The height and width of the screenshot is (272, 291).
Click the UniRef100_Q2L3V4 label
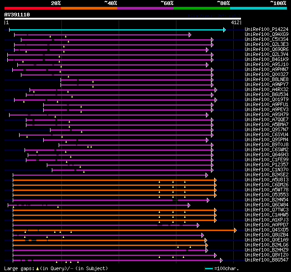[x=266, y=55]
